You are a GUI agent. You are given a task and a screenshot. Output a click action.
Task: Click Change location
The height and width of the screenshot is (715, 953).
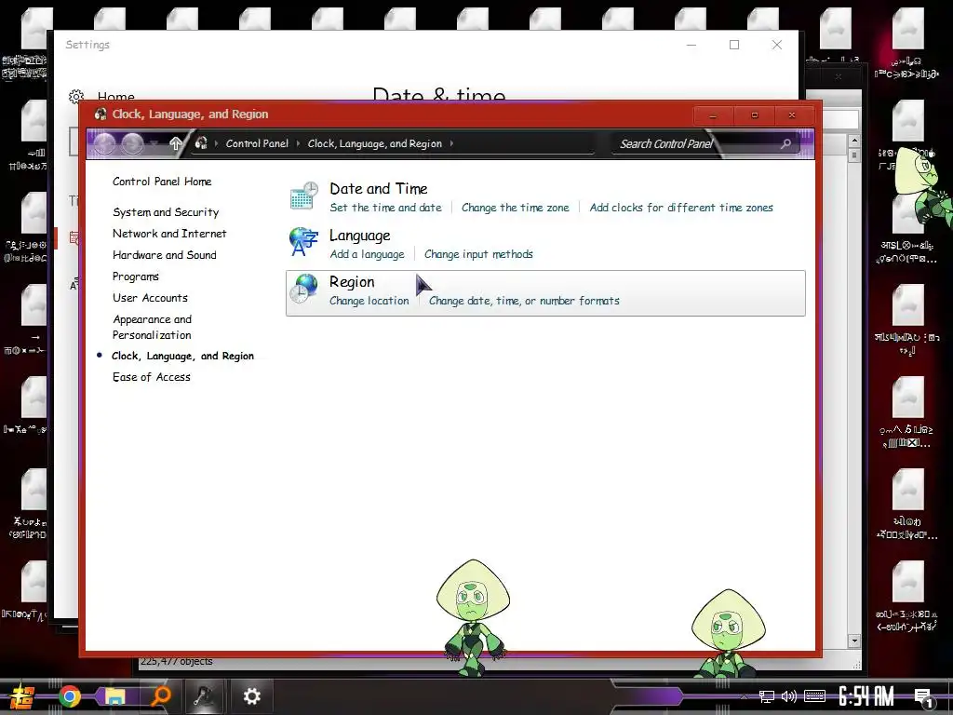point(369,301)
